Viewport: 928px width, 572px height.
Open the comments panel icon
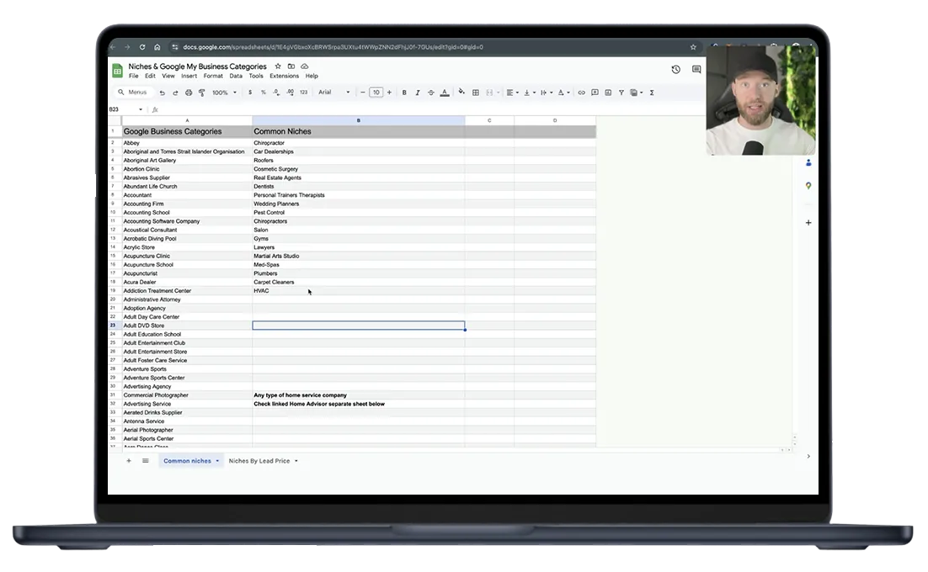tap(696, 69)
